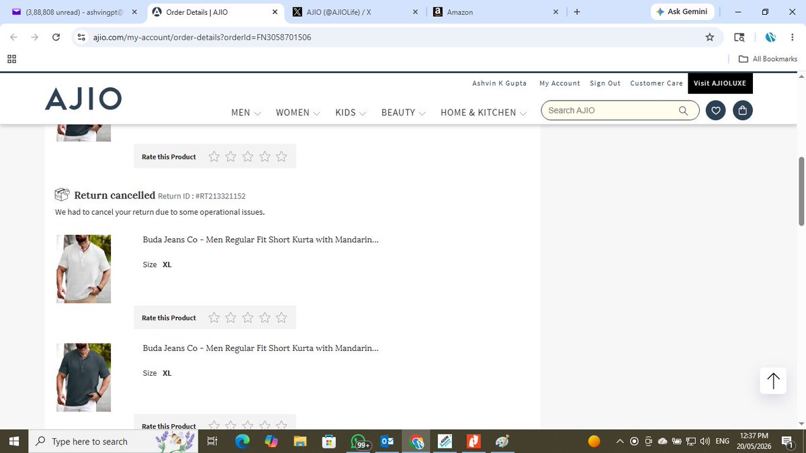Open Customer Care link
This screenshot has height=453, width=806.
pos(656,83)
